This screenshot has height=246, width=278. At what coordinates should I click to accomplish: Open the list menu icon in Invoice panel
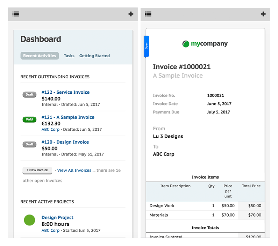[148, 14]
